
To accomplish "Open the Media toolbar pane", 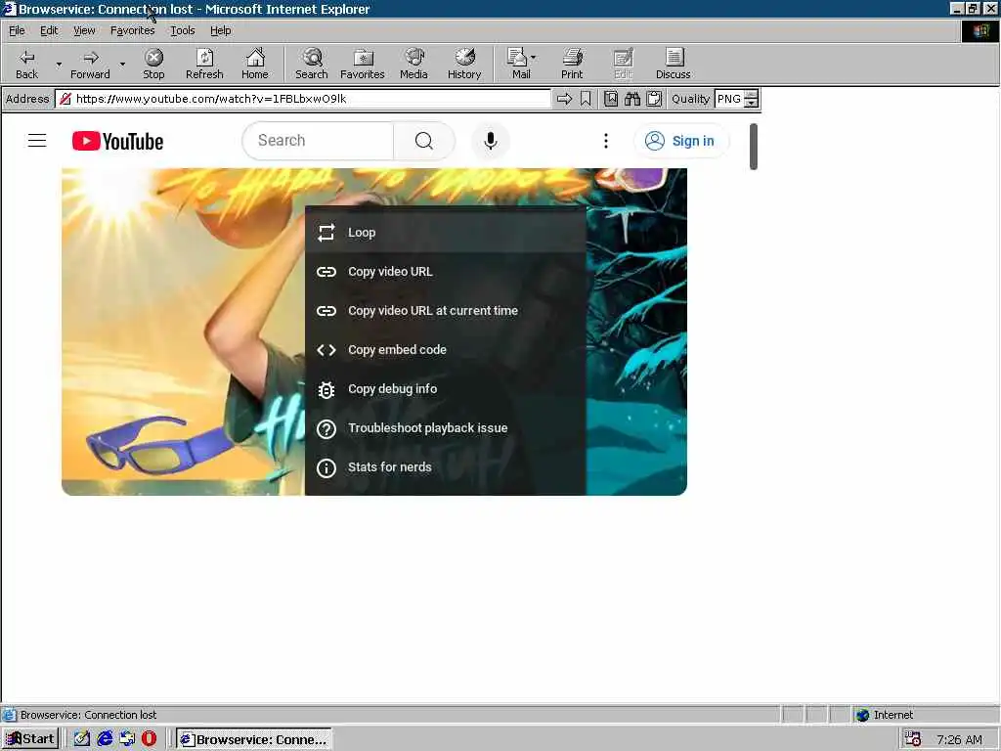I will (413, 64).
